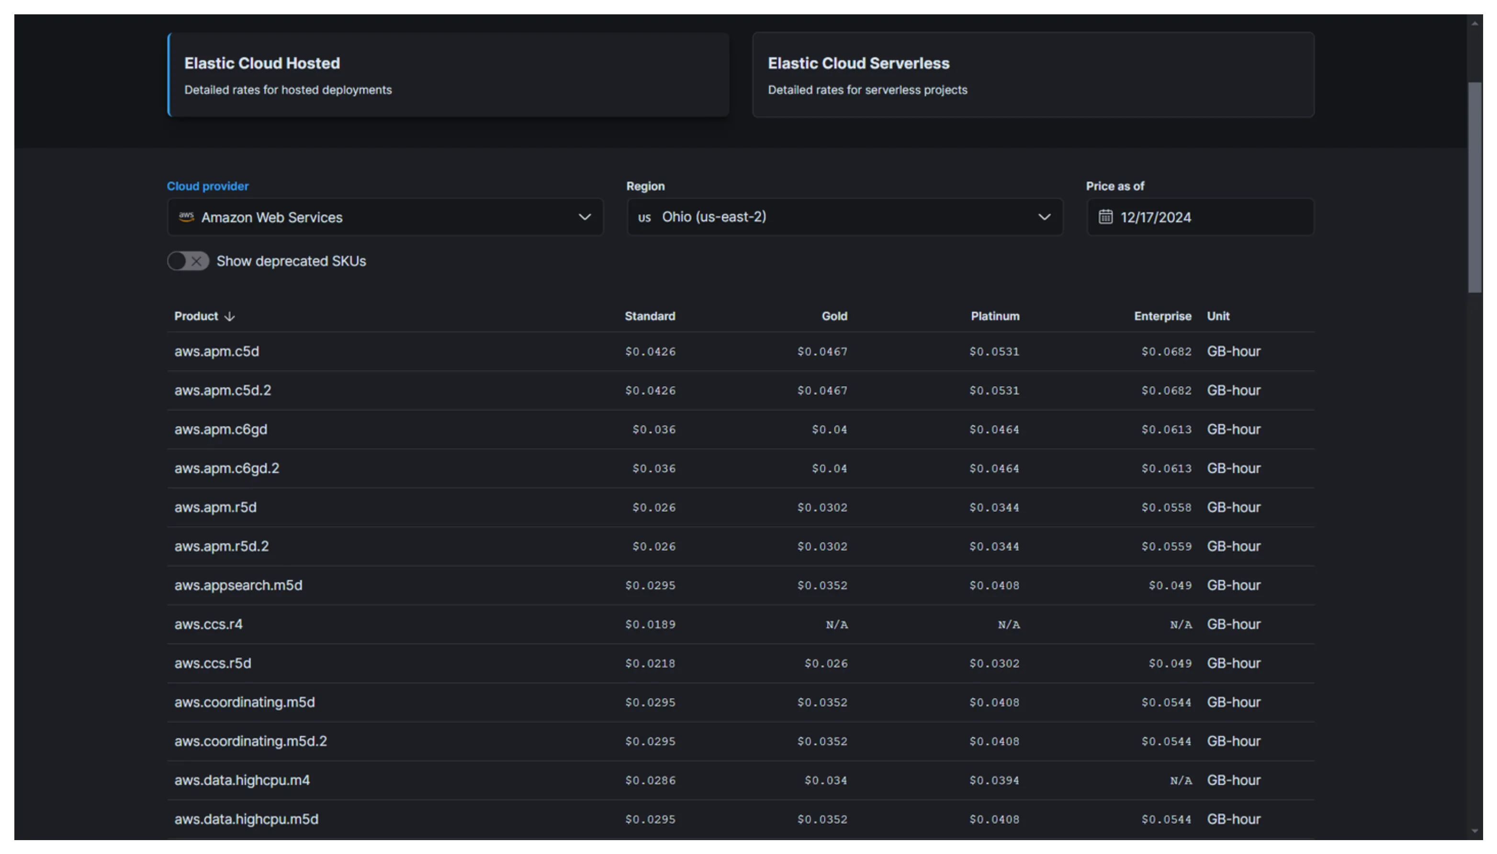1497x854 pixels.
Task: Sort by the Product column header
Action: click(196, 316)
